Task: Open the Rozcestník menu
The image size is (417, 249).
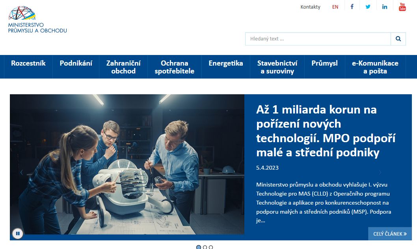Action: click(x=28, y=67)
